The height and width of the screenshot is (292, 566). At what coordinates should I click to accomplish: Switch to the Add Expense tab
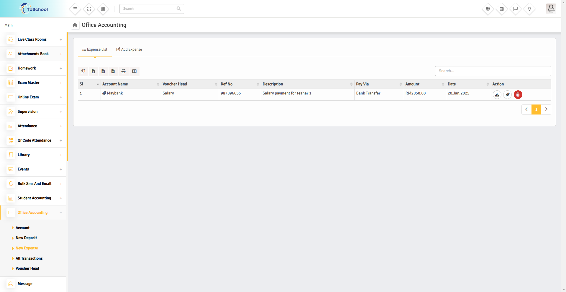pos(129,49)
